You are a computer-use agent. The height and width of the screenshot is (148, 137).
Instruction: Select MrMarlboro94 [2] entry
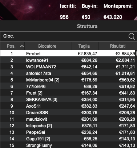point(68,80)
